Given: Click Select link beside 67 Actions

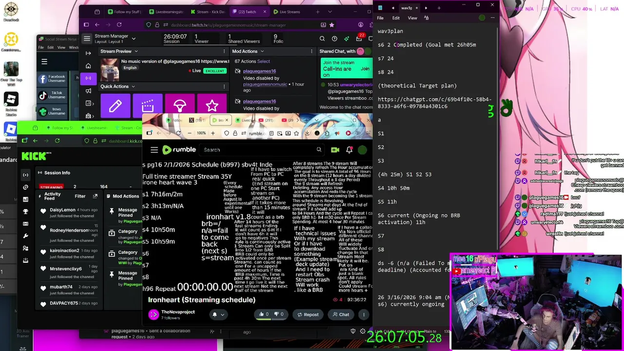Looking at the screenshot, I should [264, 61].
